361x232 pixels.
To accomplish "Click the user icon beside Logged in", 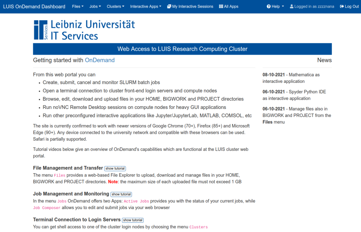I will pos(292,6).
